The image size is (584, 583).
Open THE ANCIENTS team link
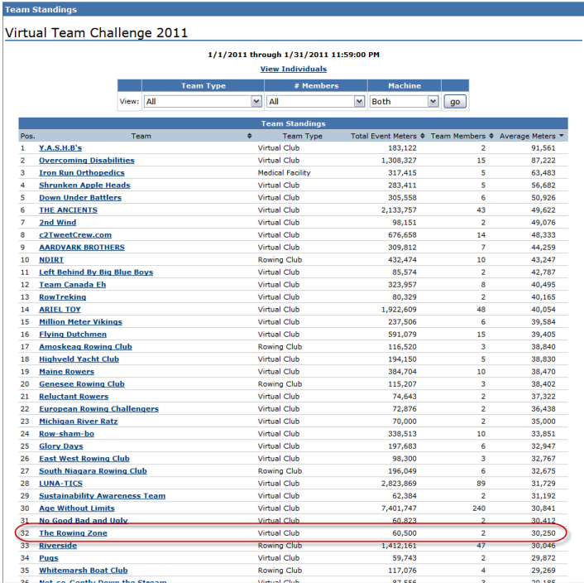coord(68,210)
